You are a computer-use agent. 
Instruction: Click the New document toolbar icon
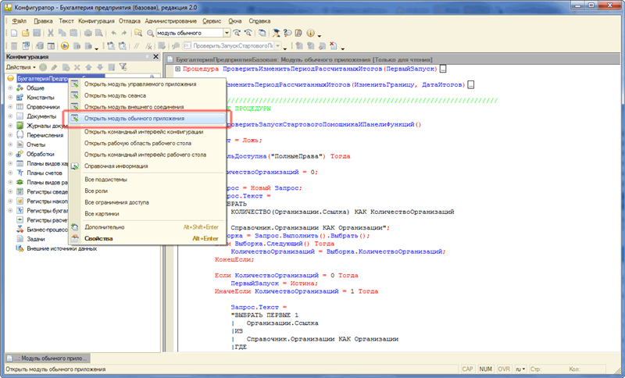[x=13, y=34]
